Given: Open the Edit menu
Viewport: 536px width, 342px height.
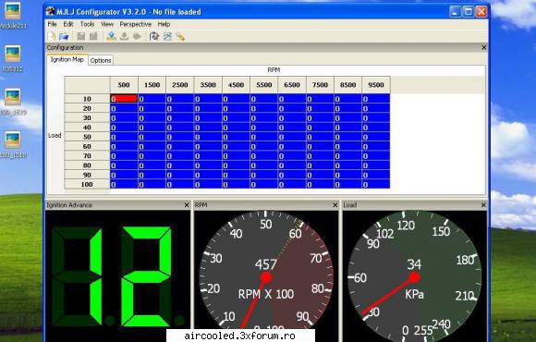Looking at the screenshot, I should pyautogui.click(x=68, y=24).
